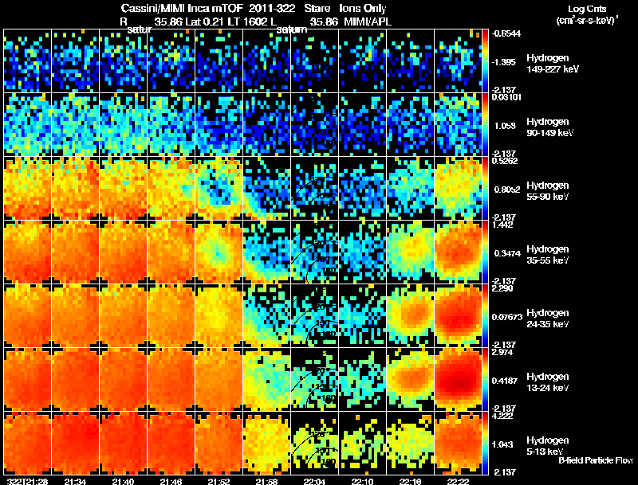This screenshot has height=485, width=638.
Task: Click the 'B-field Particle Flow' caption
Action: click(x=596, y=460)
